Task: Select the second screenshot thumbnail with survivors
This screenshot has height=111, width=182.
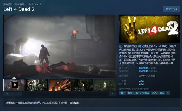Action: (37, 85)
